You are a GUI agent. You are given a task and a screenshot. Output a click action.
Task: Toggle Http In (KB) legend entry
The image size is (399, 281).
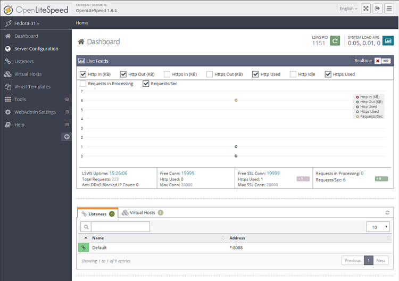click(369, 97)
